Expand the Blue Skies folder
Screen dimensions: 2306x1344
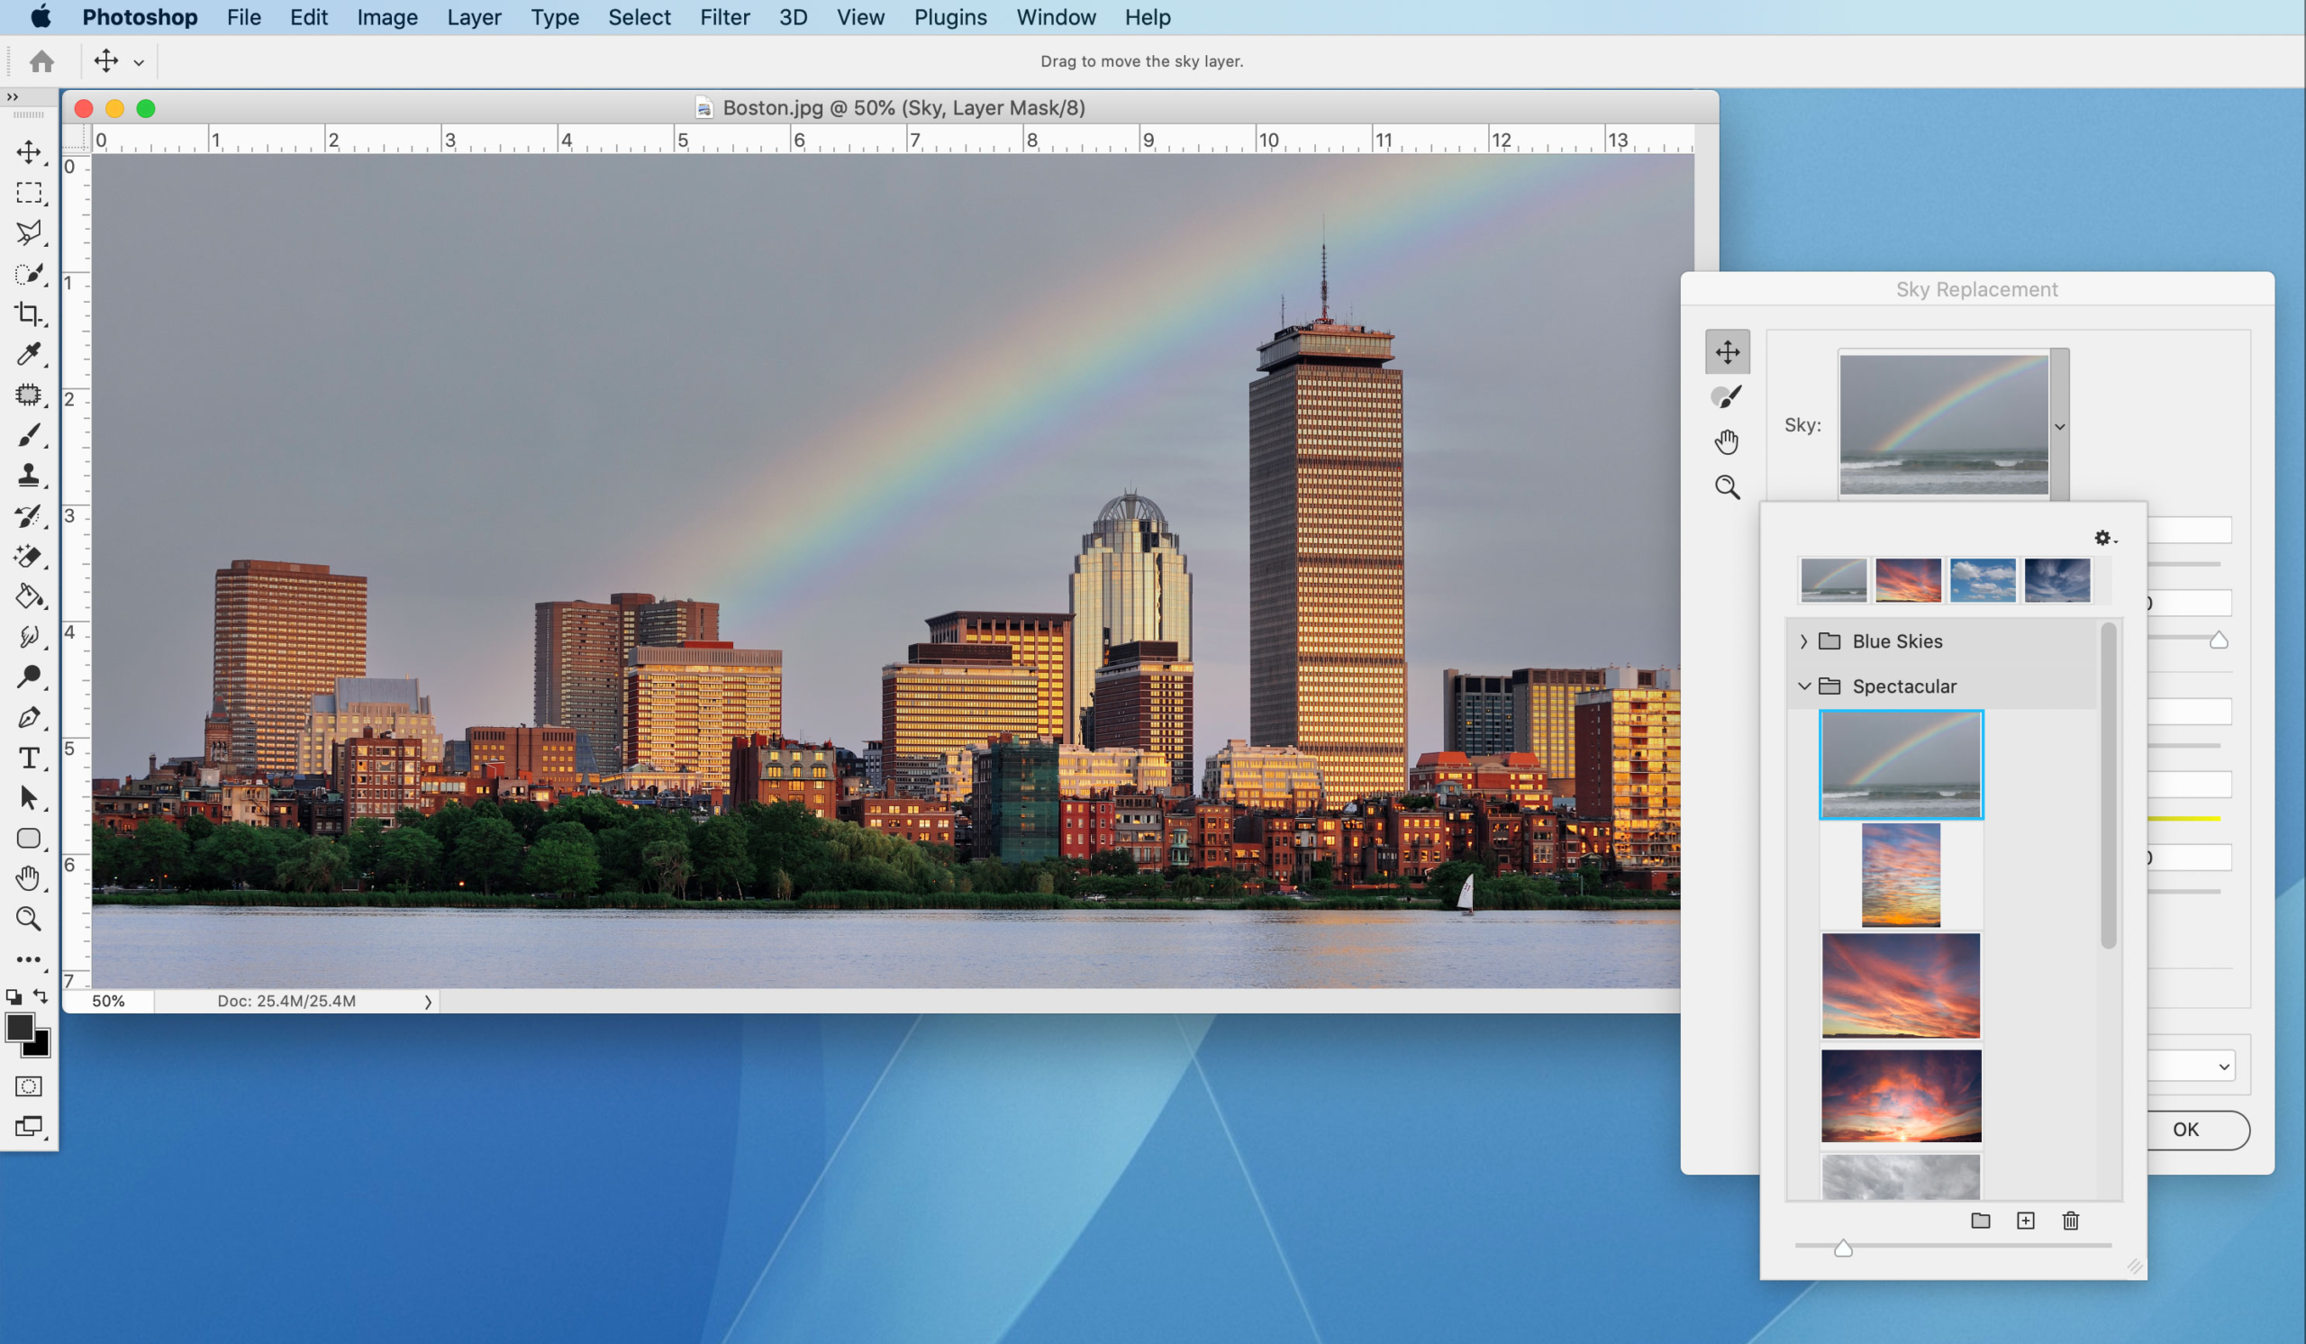coord(1803,641)
